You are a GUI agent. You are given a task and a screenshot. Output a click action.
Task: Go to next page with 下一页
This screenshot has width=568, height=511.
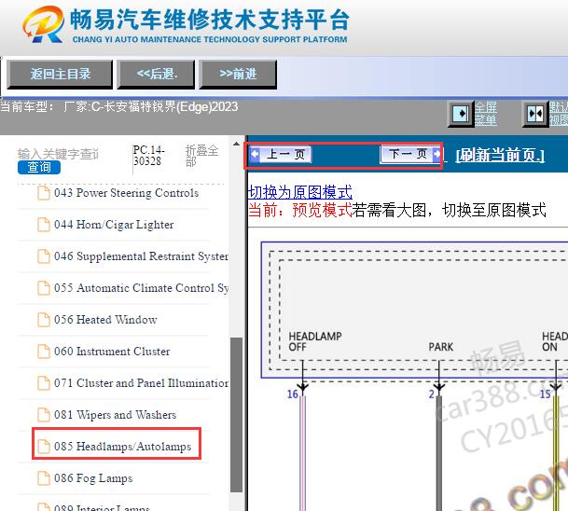[x=410, y=155]
